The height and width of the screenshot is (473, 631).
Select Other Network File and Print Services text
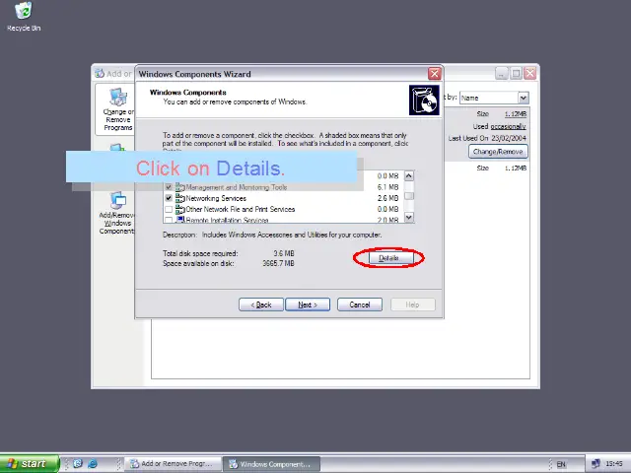[241, 209]
